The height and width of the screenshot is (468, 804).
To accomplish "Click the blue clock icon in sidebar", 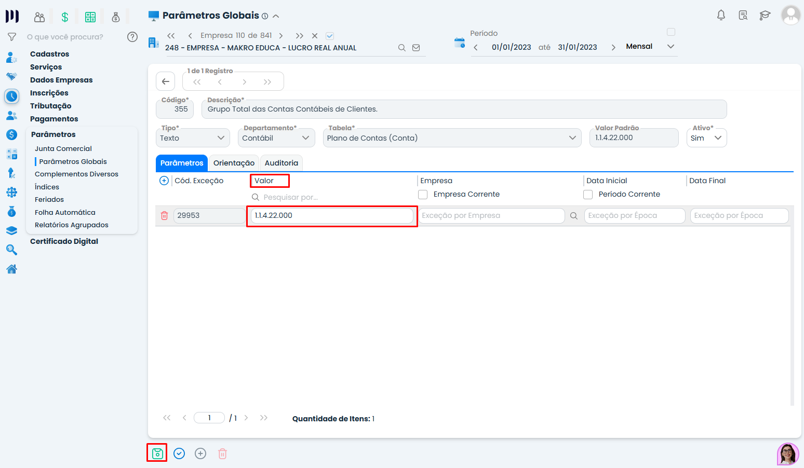I will click(11, 96).
